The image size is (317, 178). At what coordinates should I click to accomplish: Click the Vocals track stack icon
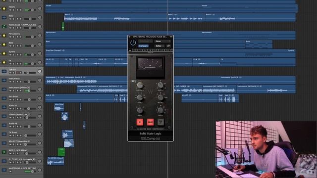coord(4,9)
